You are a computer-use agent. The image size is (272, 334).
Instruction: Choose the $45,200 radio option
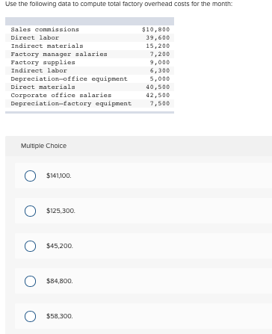pyautogui.click(x=30, y=246)
